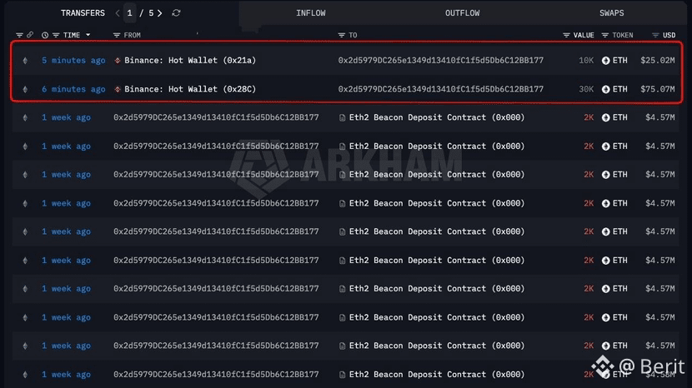Screen dimensions: 692x388
Task: Go to previous transfers page arrow
Action: [x=118, y=13]
